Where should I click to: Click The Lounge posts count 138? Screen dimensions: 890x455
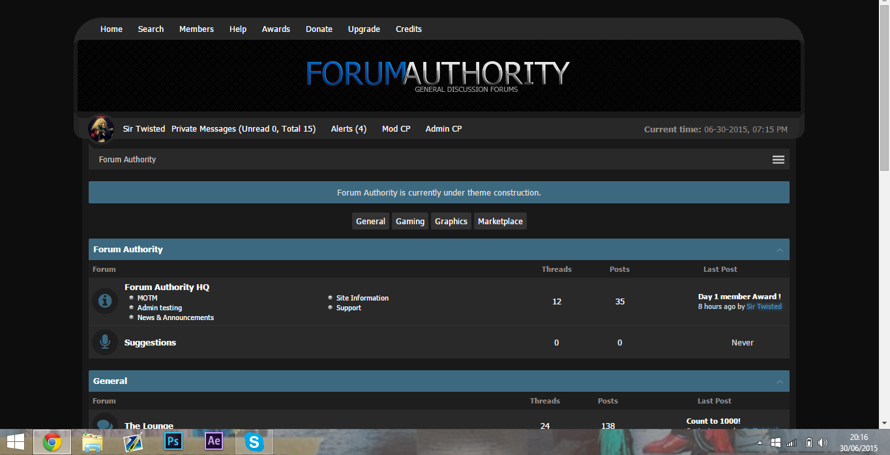click(608, 426)
